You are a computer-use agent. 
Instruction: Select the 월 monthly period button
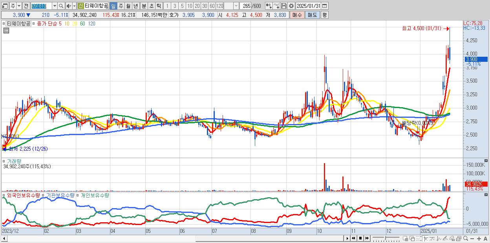coord(128,6)
